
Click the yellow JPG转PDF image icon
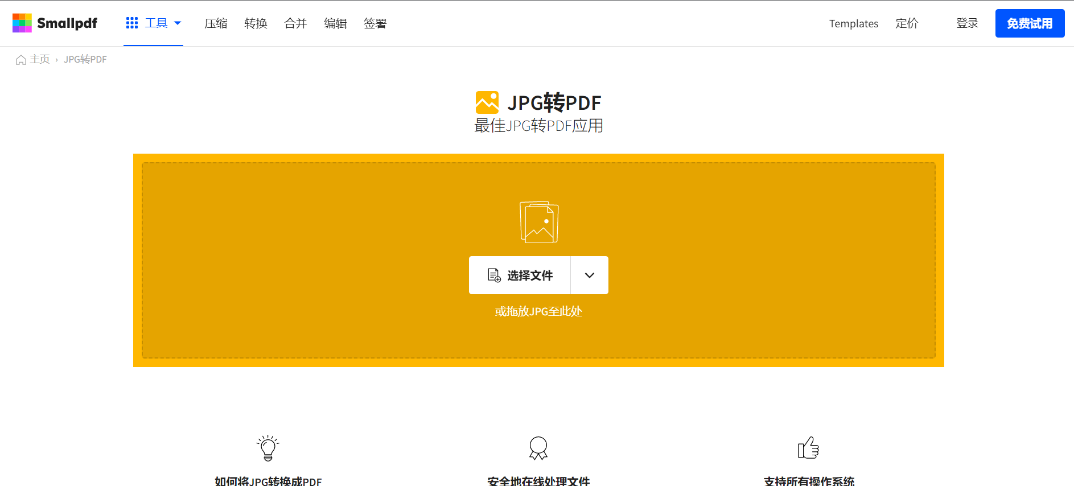pyautogui.click(x=487, y=102)
